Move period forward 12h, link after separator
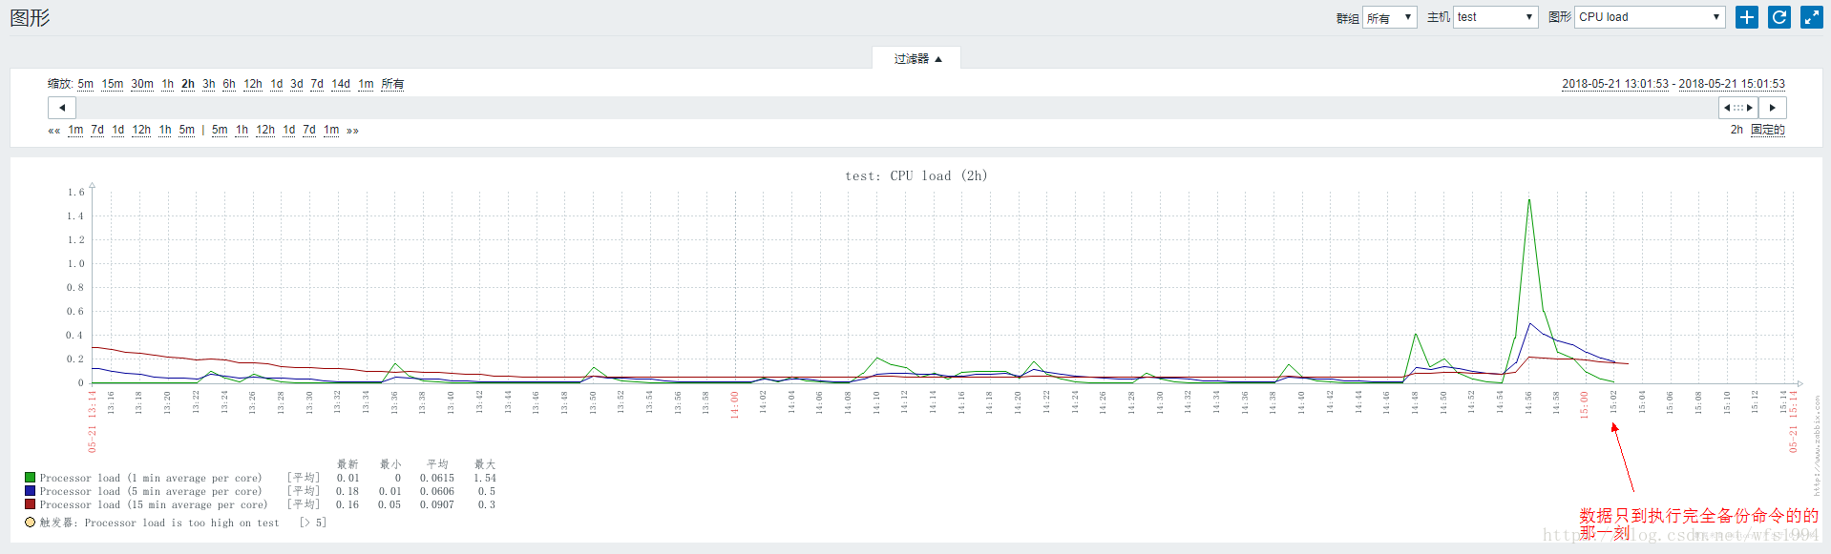The image size is (1831, 554). click(265, 130)
